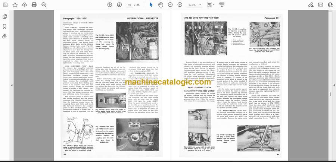336x162 pixels.
Task: Print the document with the printer icon
Action: point(34,5)
